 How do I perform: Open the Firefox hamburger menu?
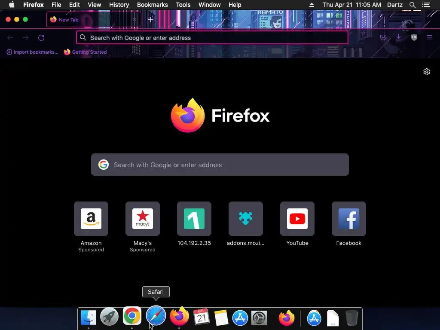click(x=430, y=37)
